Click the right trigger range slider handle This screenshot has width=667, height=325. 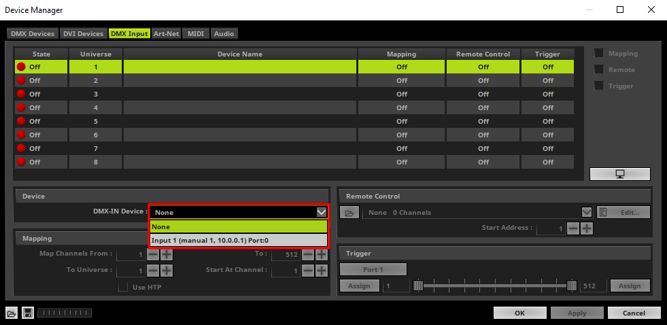click(x=571, y=286)
